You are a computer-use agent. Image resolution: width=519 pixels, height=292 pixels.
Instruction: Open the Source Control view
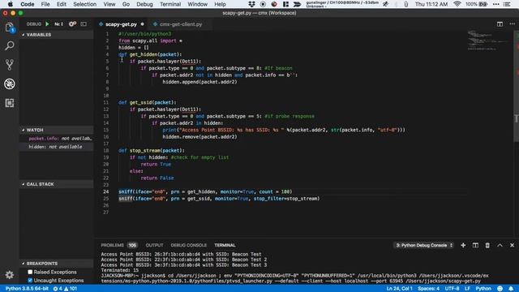point(9,65)
